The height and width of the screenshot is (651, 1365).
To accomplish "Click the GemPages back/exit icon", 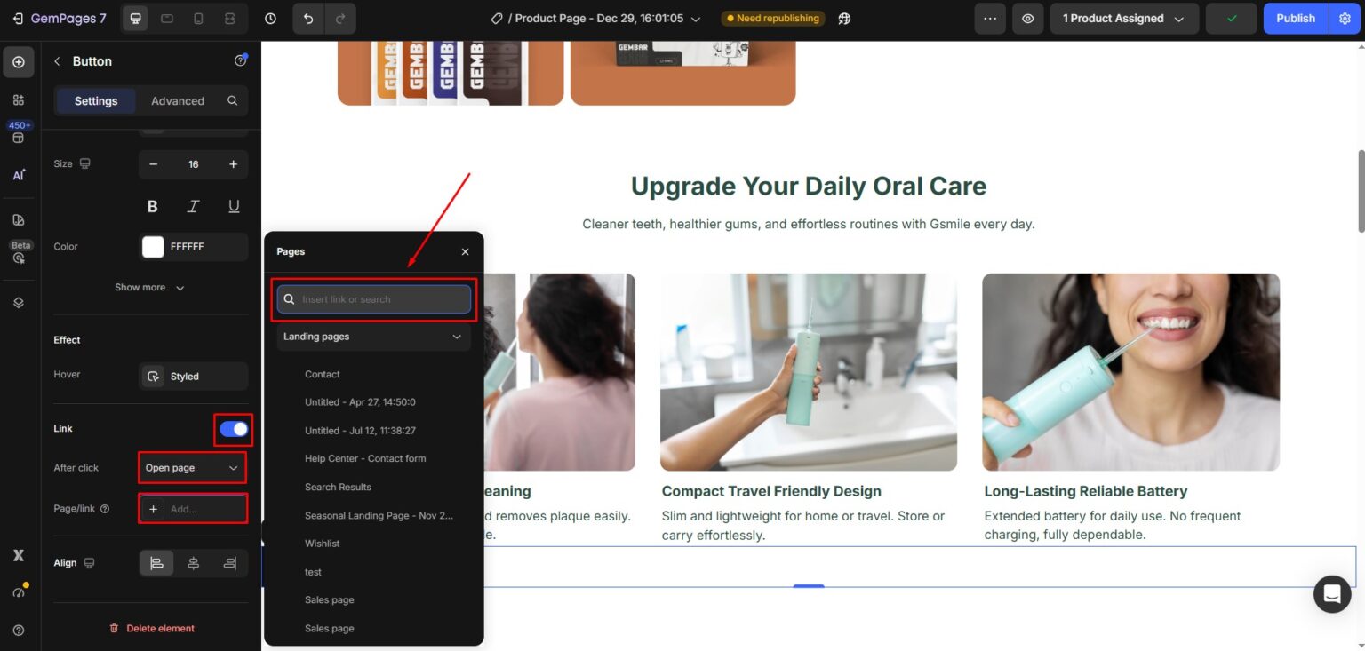I will (x=18, y=18).
